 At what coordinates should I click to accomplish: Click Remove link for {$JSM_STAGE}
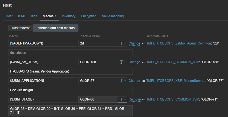[134, 99]
